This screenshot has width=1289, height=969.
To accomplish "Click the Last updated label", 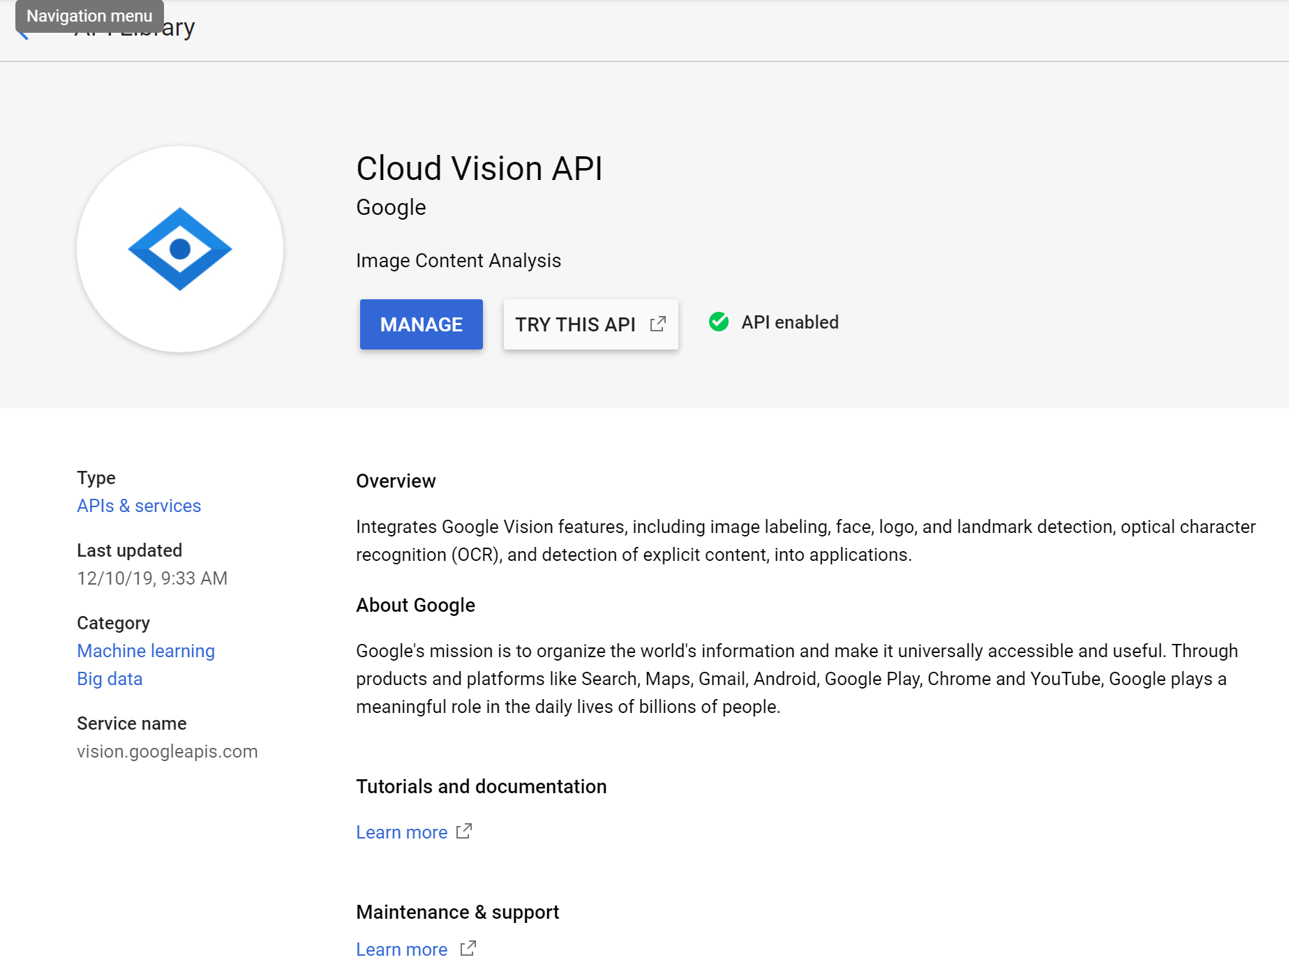I will (x=130, y=550).
